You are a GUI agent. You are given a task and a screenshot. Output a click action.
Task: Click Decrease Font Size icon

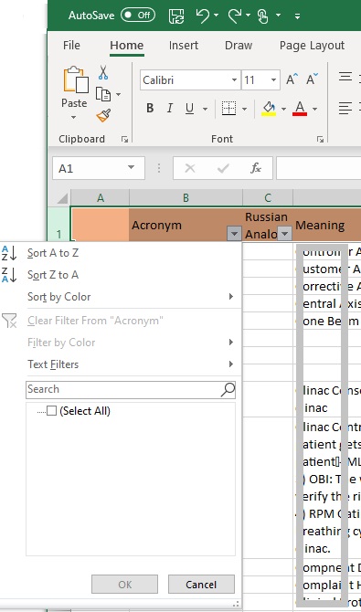pos(313,79)
